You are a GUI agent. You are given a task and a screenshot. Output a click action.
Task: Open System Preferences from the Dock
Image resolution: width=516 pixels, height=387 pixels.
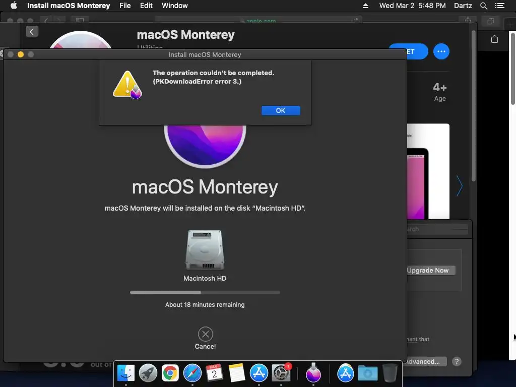tap(281, 373)
